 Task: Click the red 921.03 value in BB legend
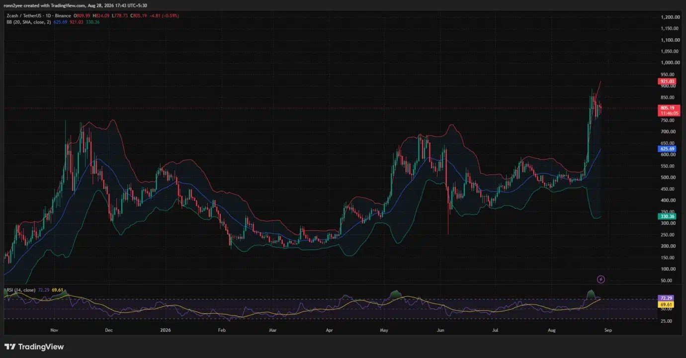point(77,22)
